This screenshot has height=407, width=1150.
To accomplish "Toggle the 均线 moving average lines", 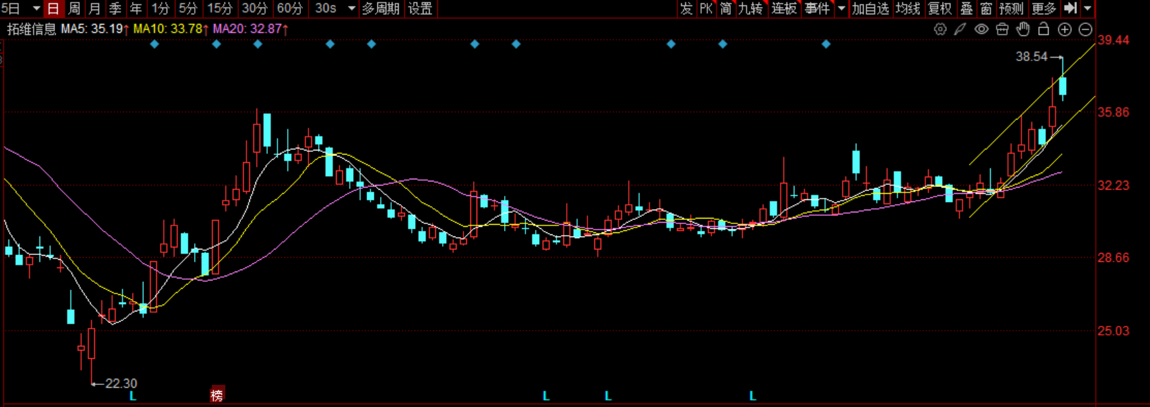I will [908, 8].
